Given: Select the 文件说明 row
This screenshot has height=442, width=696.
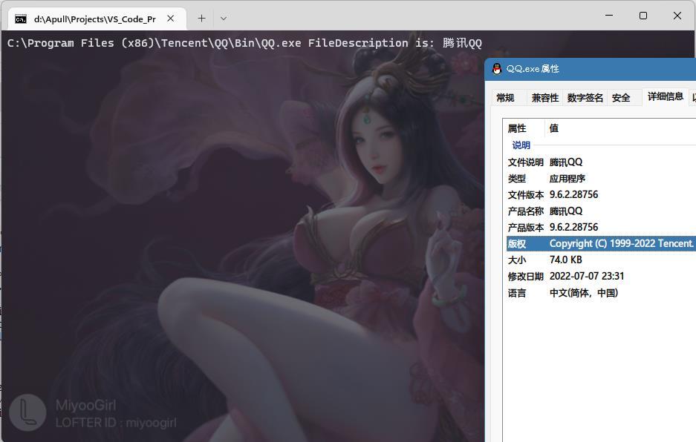Looking at the screenshot, I should click(601, 162).
